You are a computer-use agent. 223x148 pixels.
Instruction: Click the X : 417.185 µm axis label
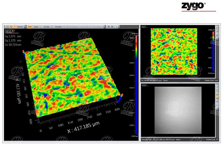tap(83, 127)
